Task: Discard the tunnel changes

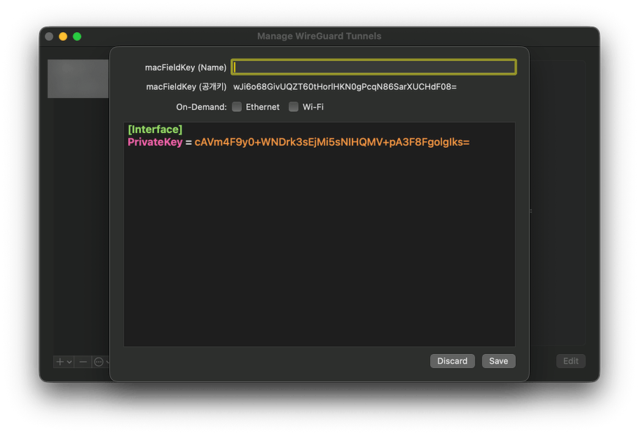Action: coord(452,361)
